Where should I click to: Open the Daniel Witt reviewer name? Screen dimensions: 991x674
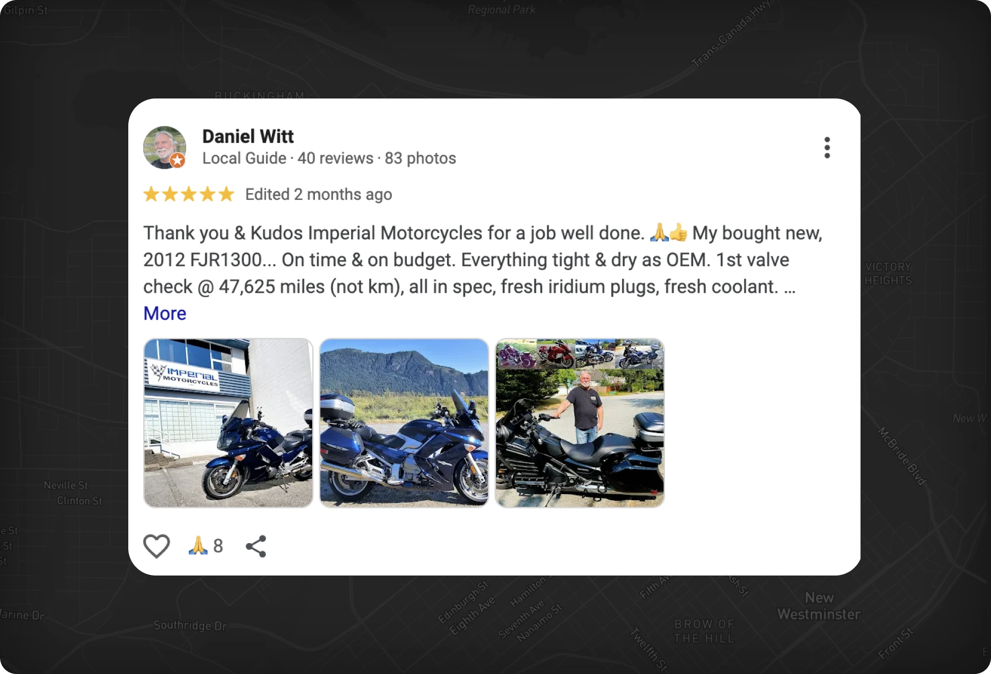248,136
